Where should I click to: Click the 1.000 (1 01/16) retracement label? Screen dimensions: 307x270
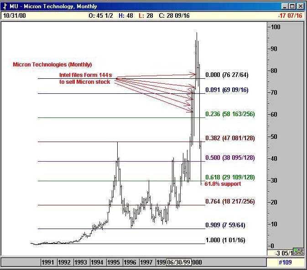click(x=225, y=240)
